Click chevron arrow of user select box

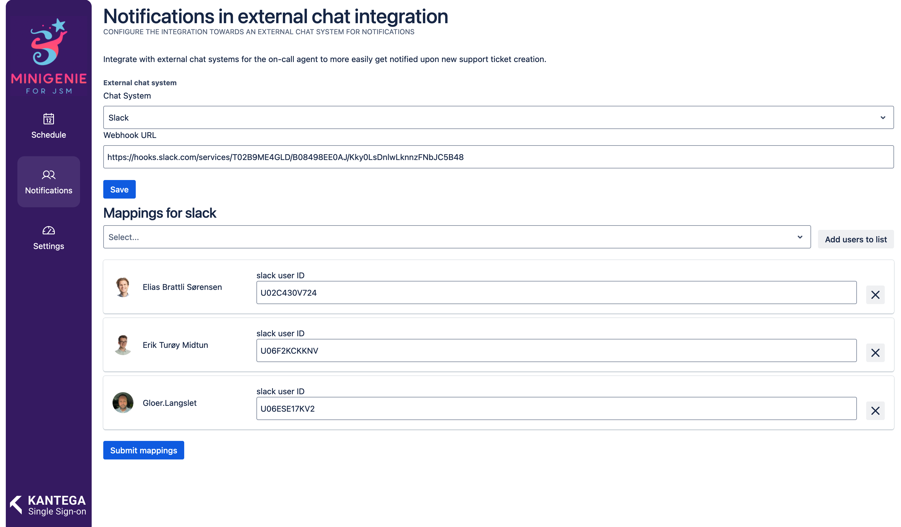point(799,237)
